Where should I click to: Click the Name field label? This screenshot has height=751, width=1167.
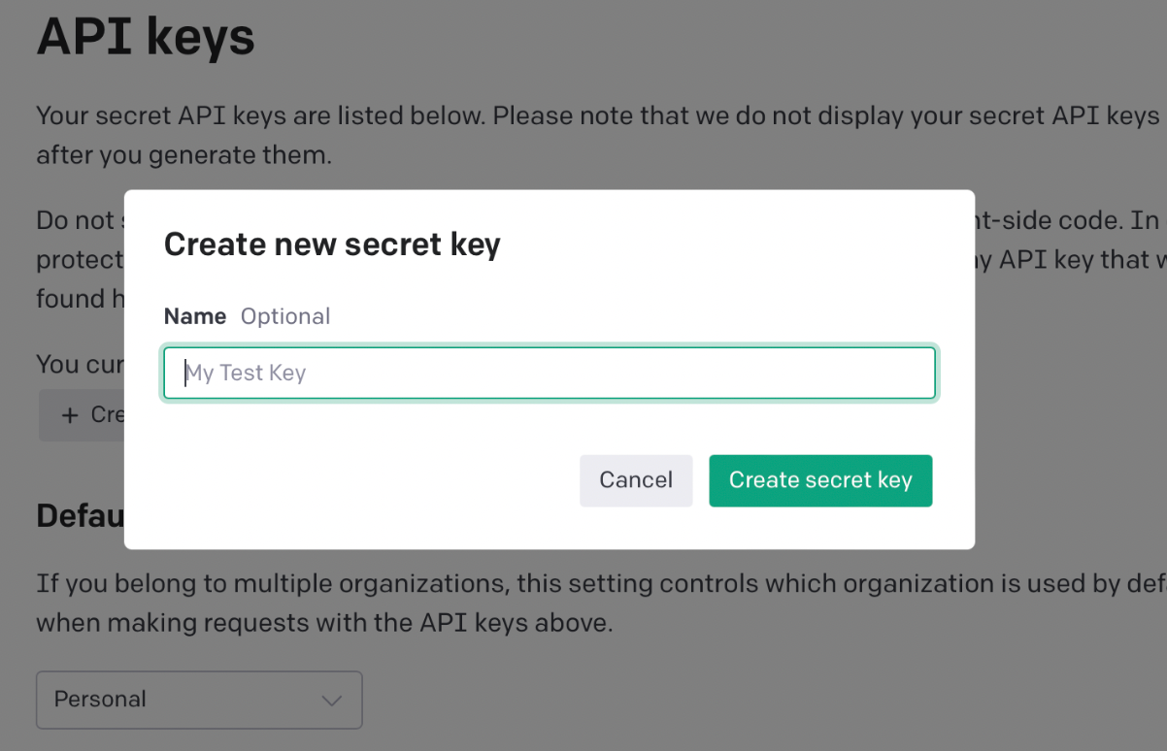[x=194, y=315]
